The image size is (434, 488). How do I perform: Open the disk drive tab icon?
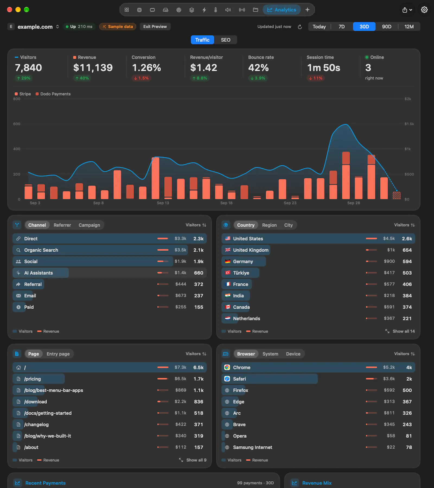[x=165, y=10]
